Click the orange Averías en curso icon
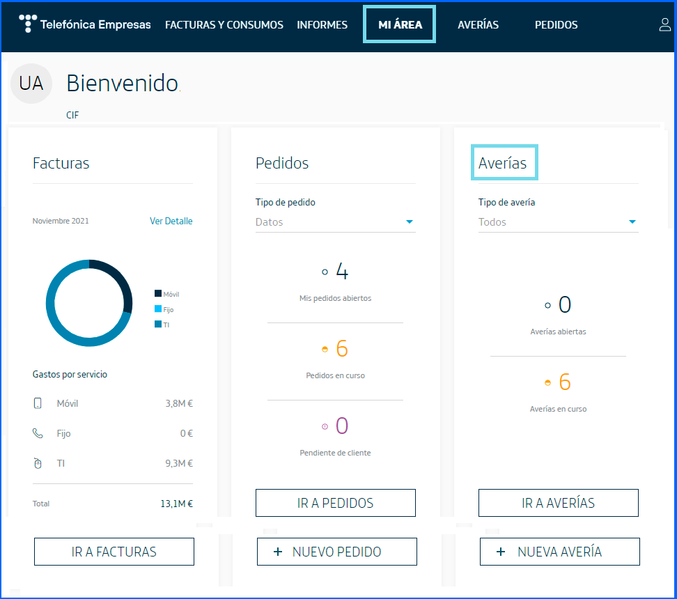This screenshot has width=677, height=599. (547, 382)
